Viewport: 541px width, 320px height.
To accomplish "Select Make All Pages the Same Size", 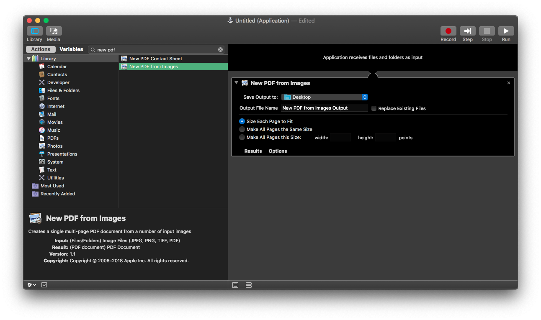I will (242, 129).
